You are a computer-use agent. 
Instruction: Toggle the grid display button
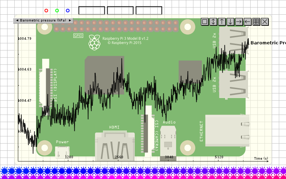click(256, 22)
